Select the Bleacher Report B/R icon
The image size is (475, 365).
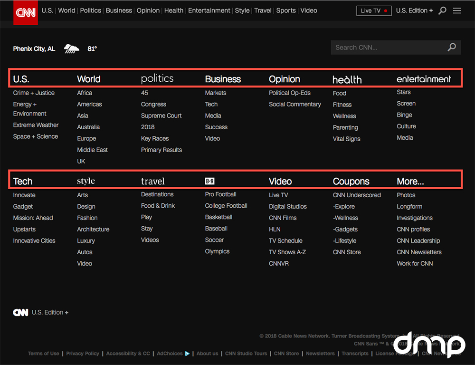click(x=209, y=181)
